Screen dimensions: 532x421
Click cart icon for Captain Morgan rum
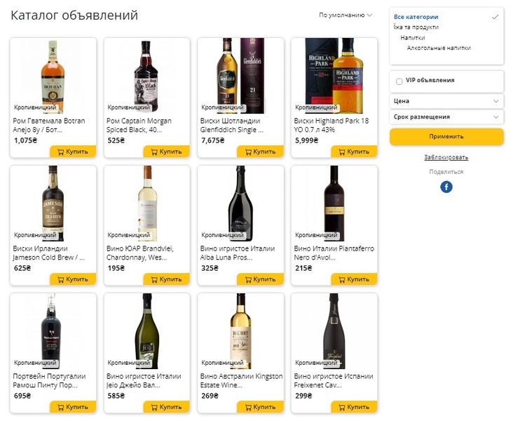click(154, 152)
